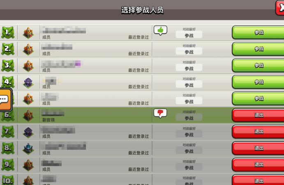The height and width of the screenshot is (185, 284).
Task: Click 对战偏好 参战 label in row 5
Action: (189, 99)
